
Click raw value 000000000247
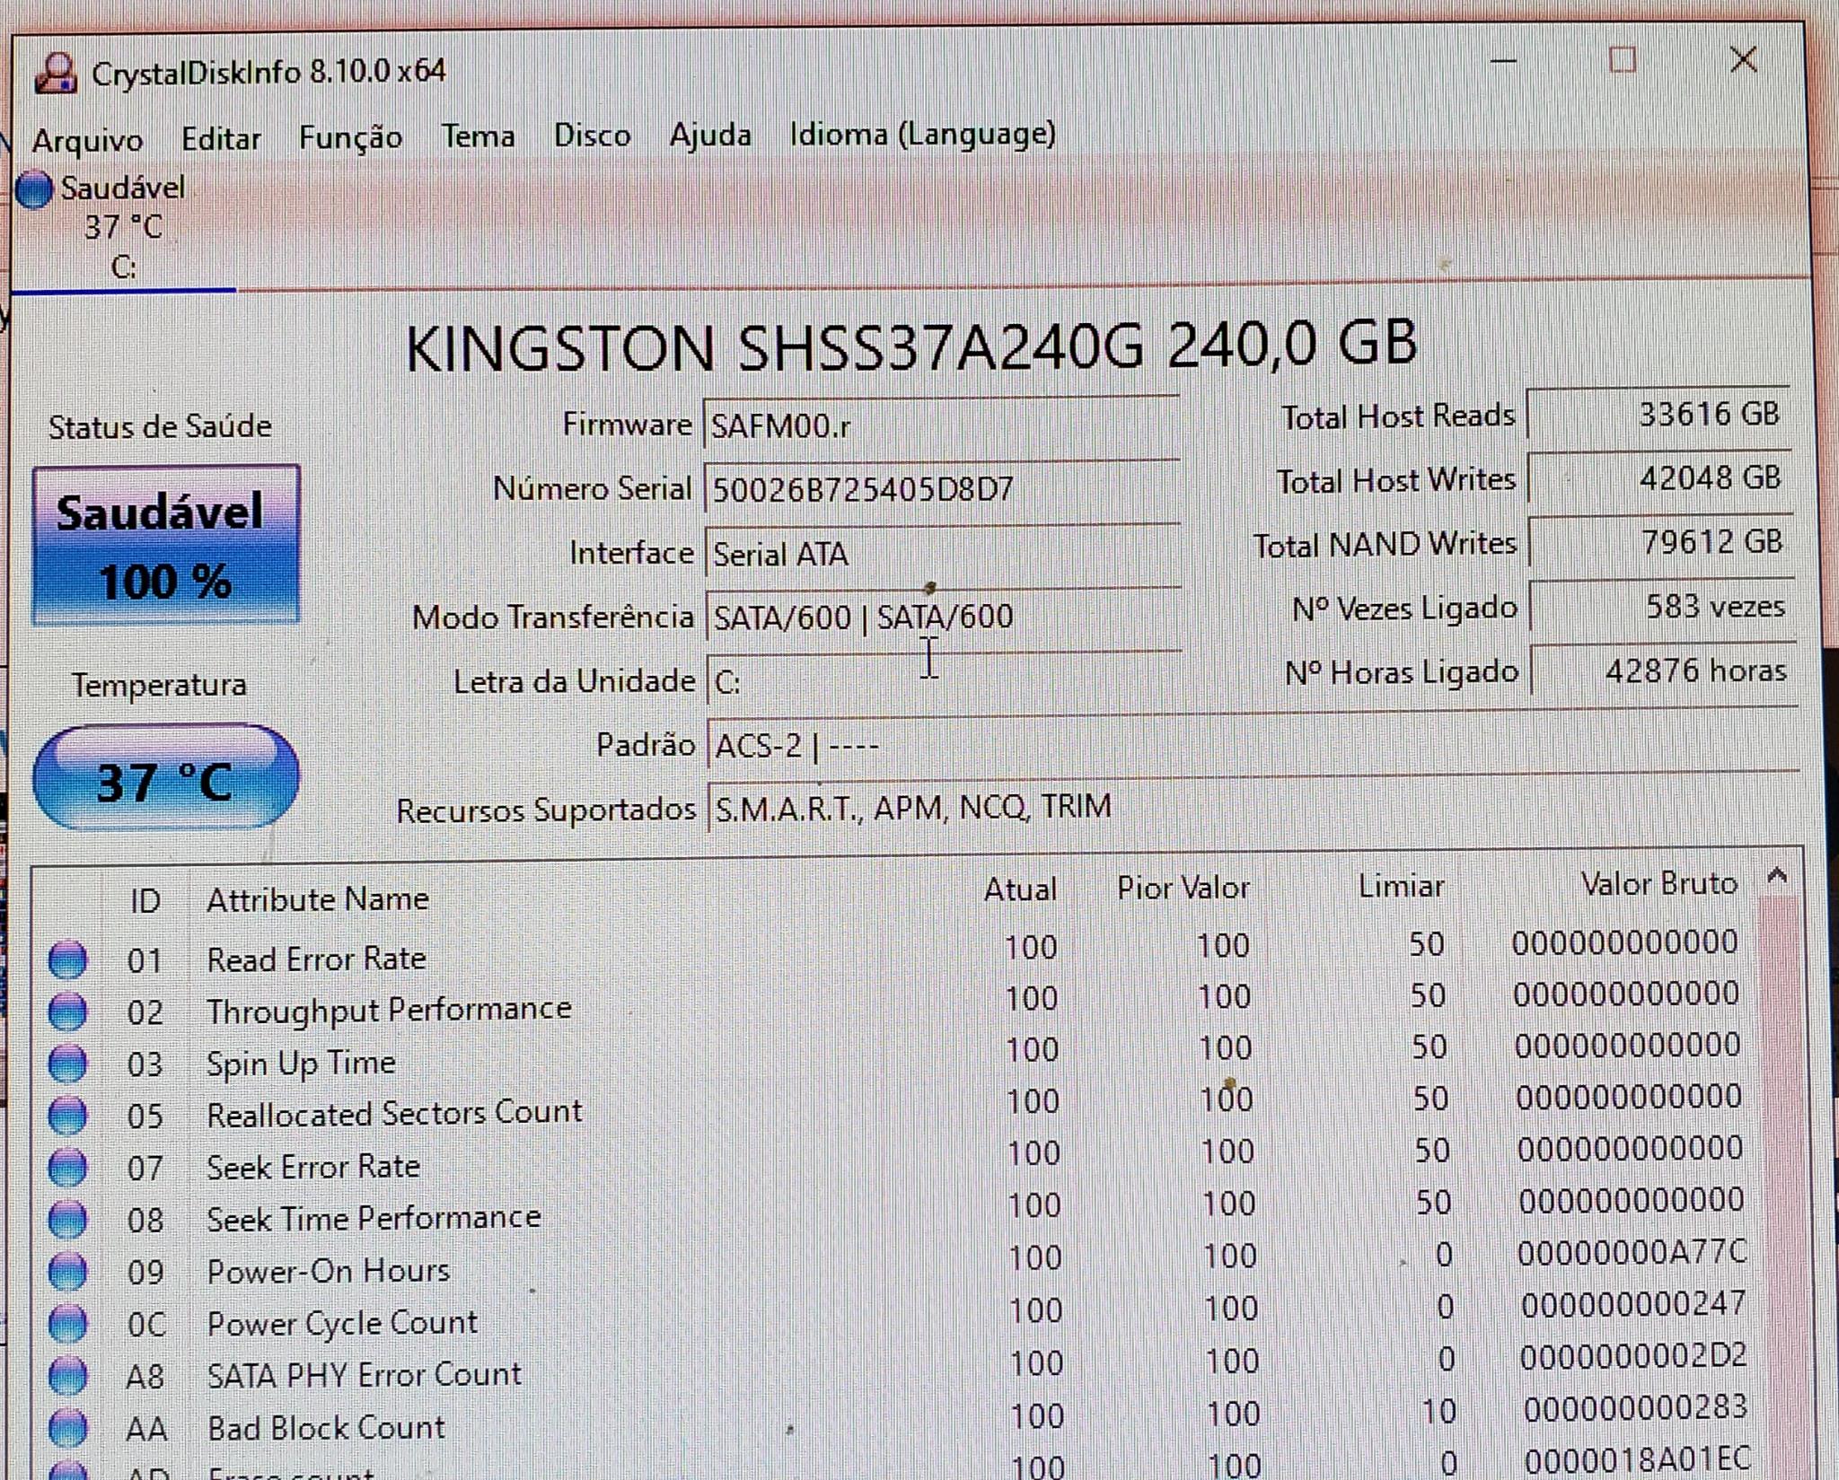tap(1633, 1303)
